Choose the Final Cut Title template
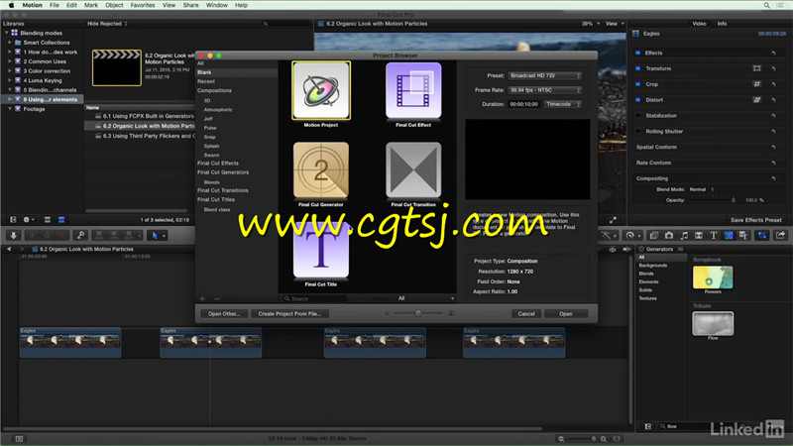Viewport: 793px width, 446px height. 320,251
